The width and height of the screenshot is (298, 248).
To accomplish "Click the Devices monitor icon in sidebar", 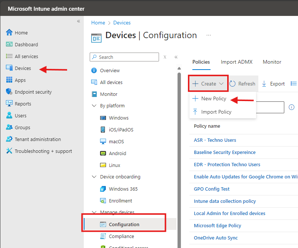I will tap(9, 68).
